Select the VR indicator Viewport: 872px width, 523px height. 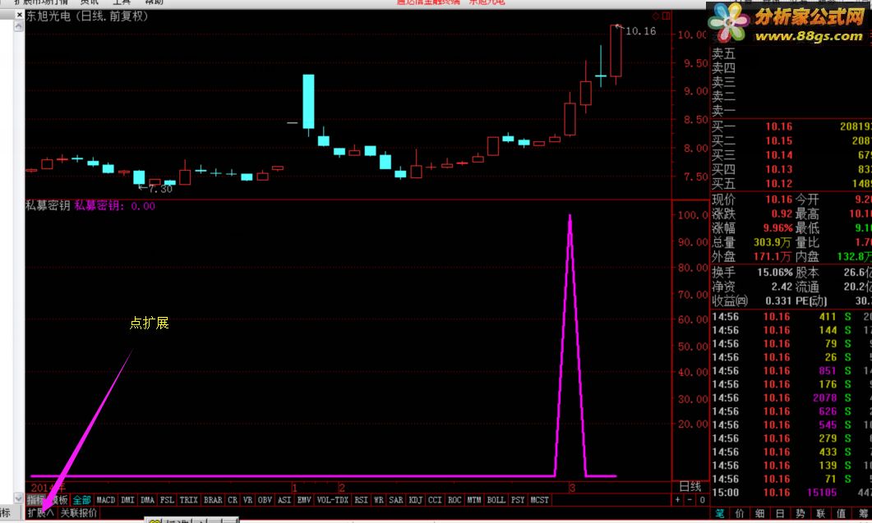point(248,500)
